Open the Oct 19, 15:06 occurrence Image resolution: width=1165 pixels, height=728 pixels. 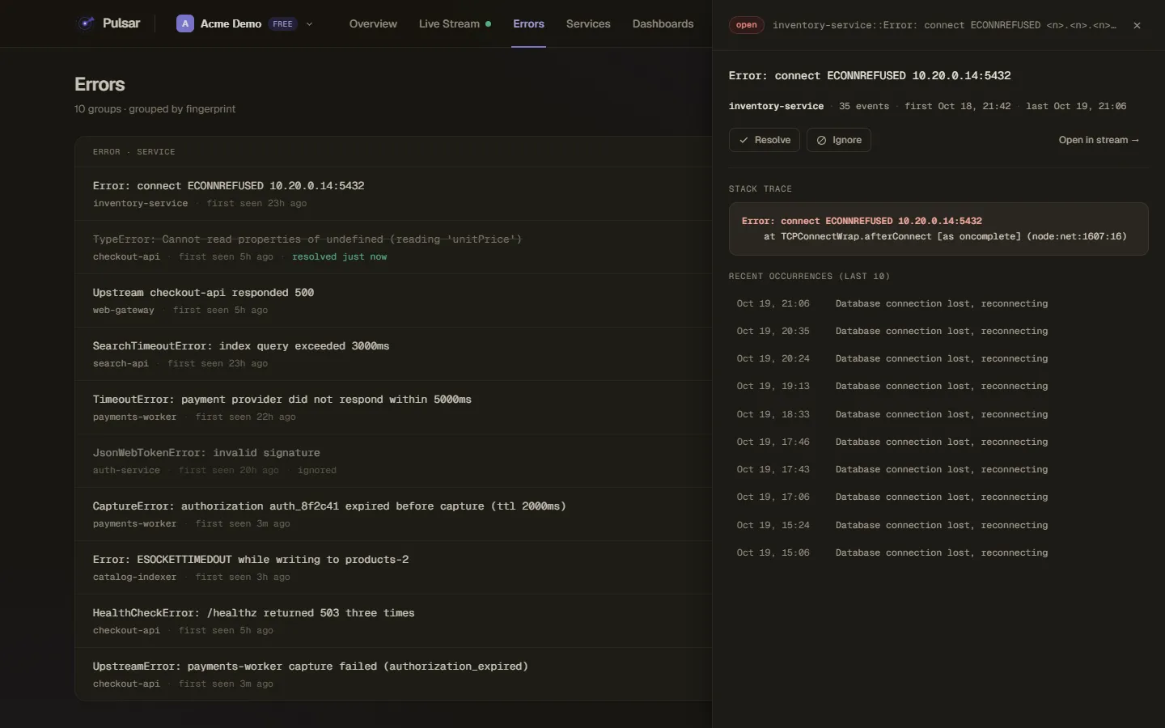point(938,553)
